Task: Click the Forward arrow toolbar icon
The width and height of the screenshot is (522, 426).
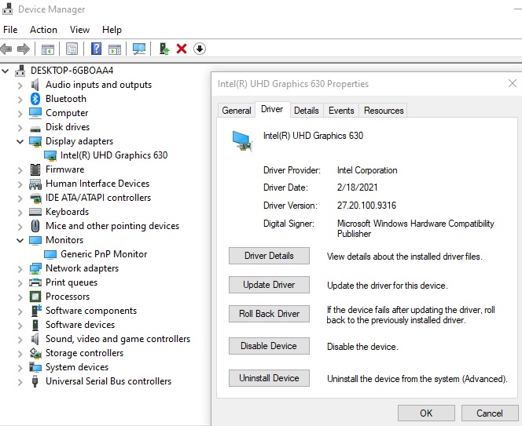Action: [x=24, y=49]
